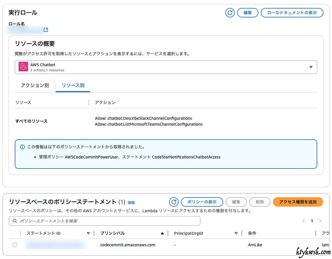Click page number 1 in pagination

coord(312,221)
